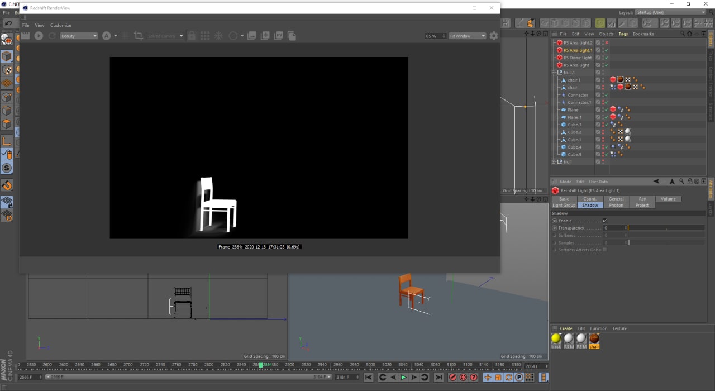Screen dimensions: 715x391
Task: Toggle the enable checkmark of RS Area Light.1
Action: pyautogui.click(x=607, y=50)
